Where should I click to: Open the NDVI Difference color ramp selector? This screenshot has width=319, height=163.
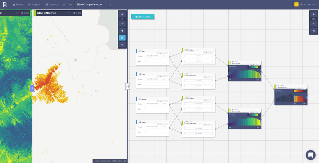coord(300,91)
